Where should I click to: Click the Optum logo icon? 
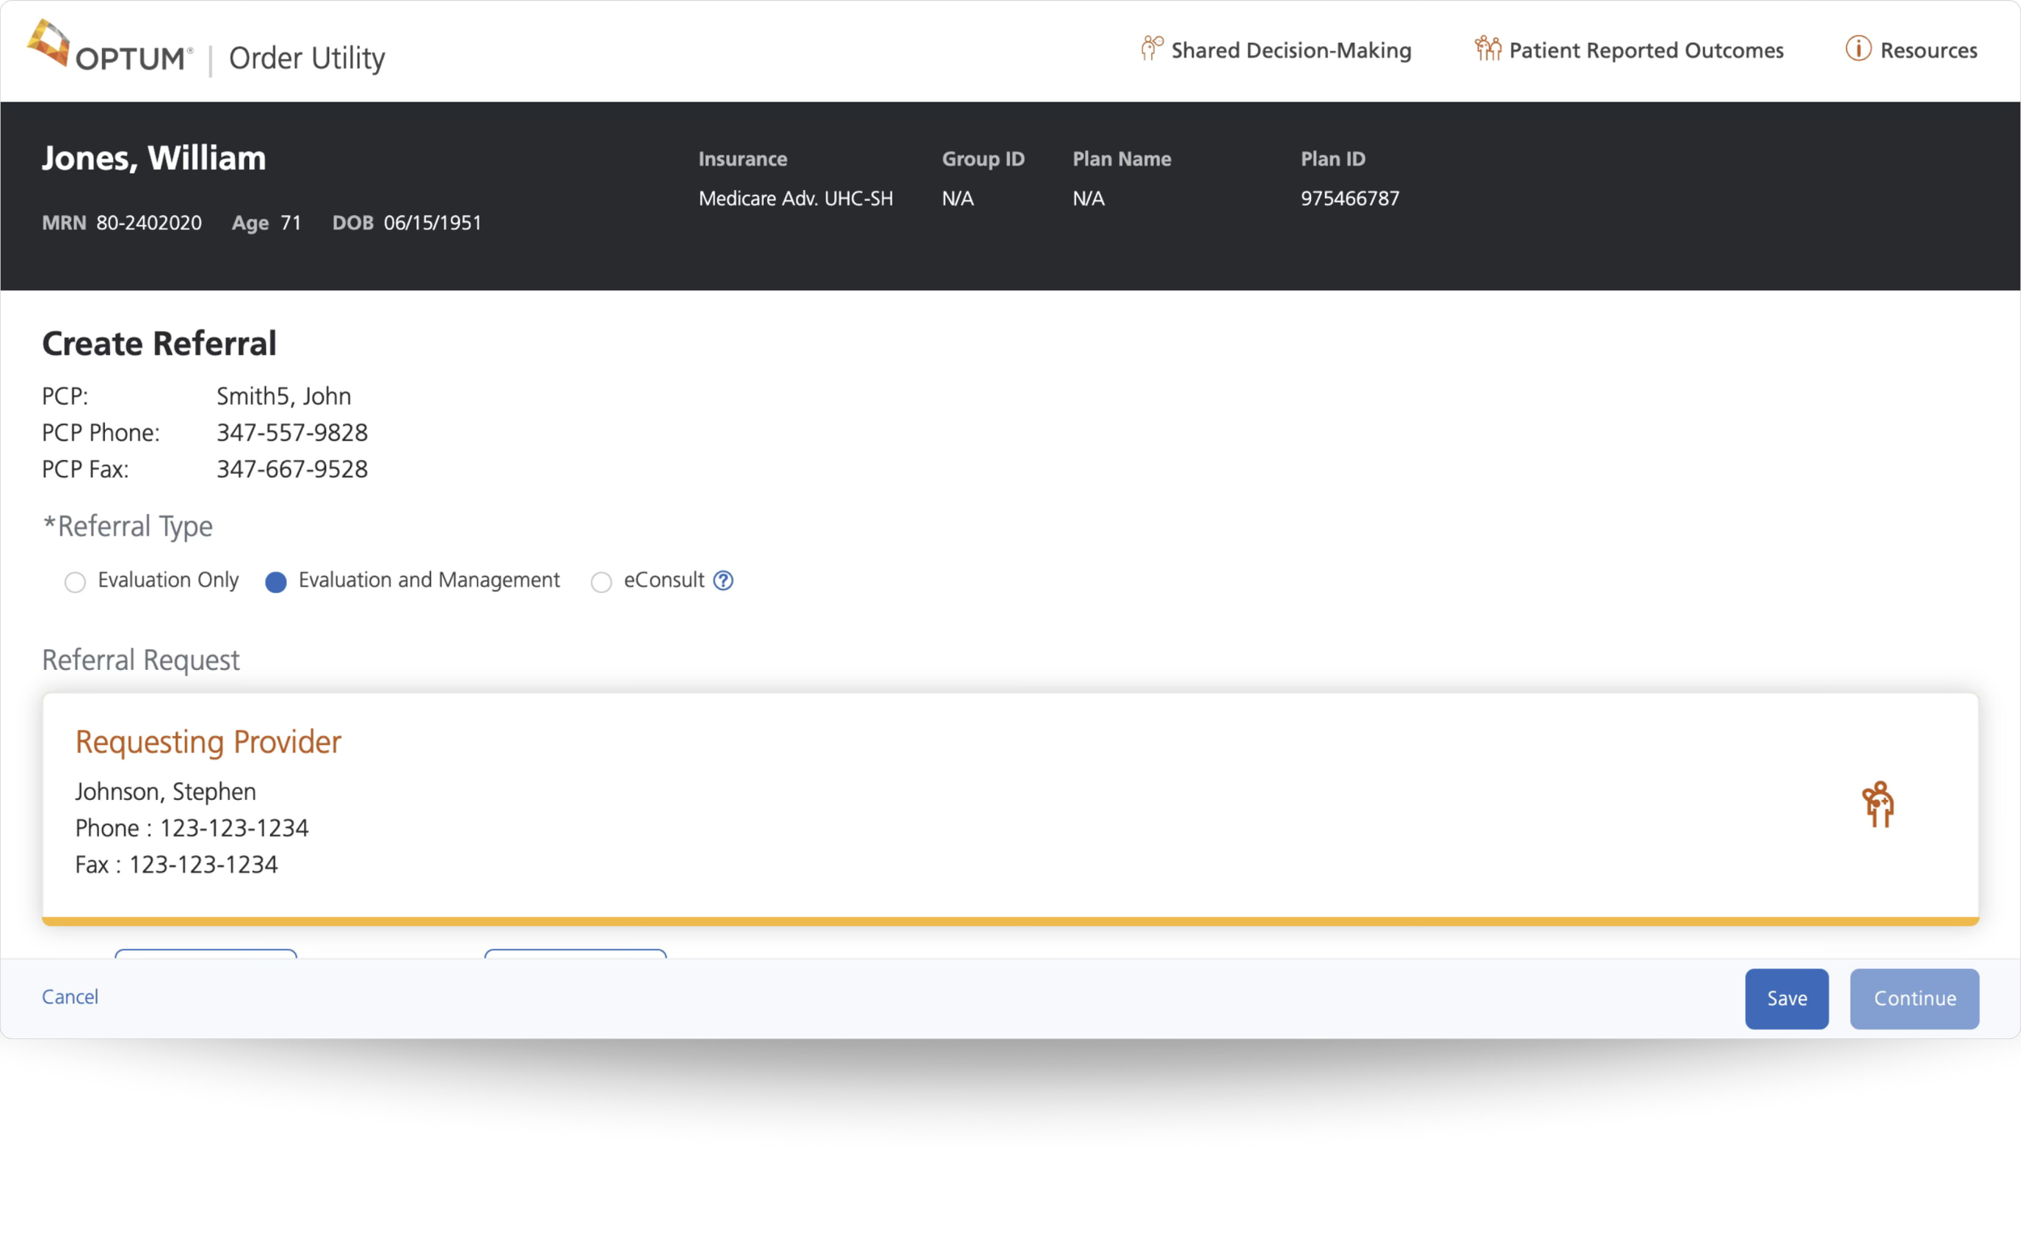tap(48, 43)
